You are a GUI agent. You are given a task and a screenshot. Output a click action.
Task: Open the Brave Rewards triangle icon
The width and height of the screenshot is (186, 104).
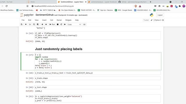[140, 6]
